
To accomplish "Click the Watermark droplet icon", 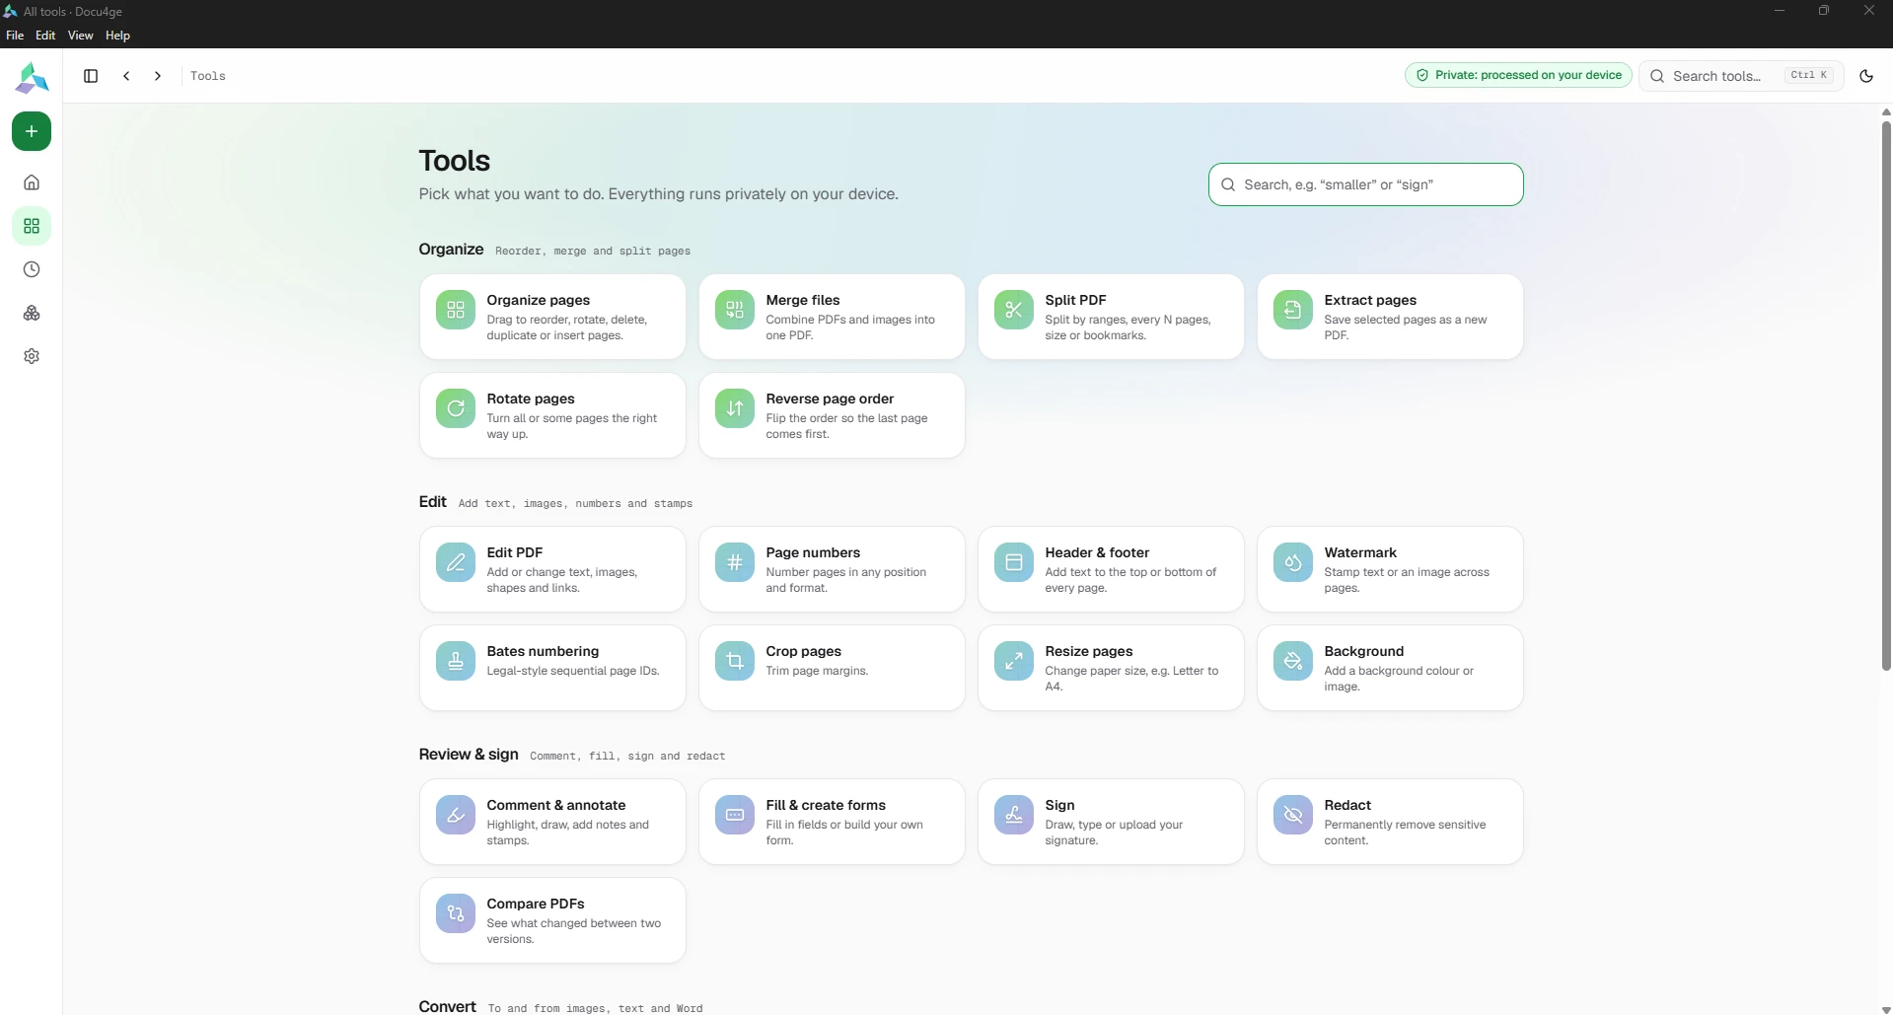I will 1293,562.
